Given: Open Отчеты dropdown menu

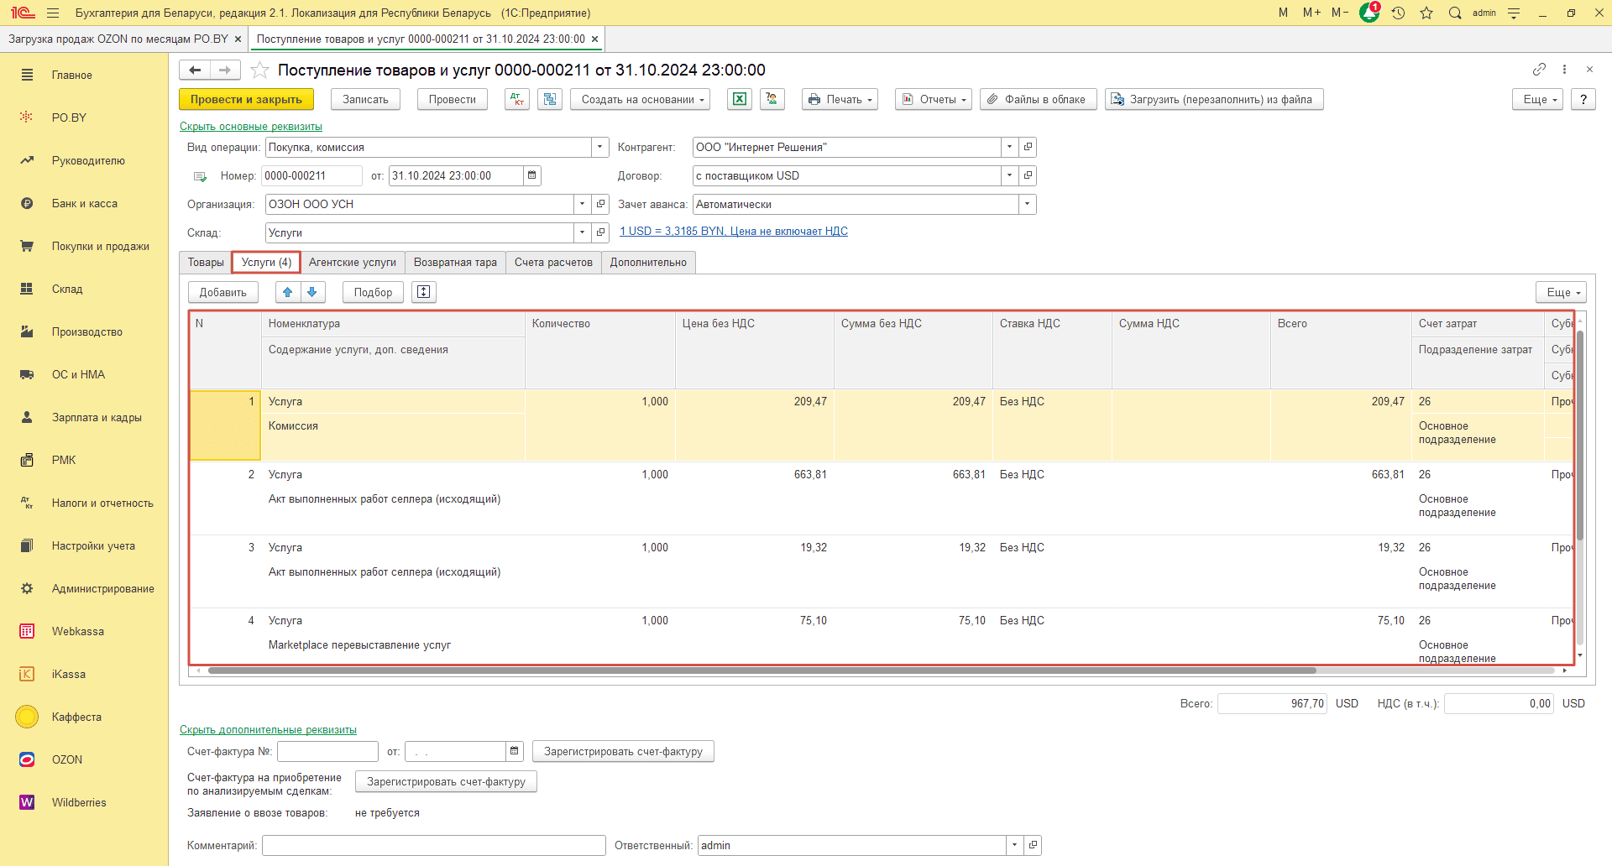Looking at the screenshot, I should click(x=934, y=99).
